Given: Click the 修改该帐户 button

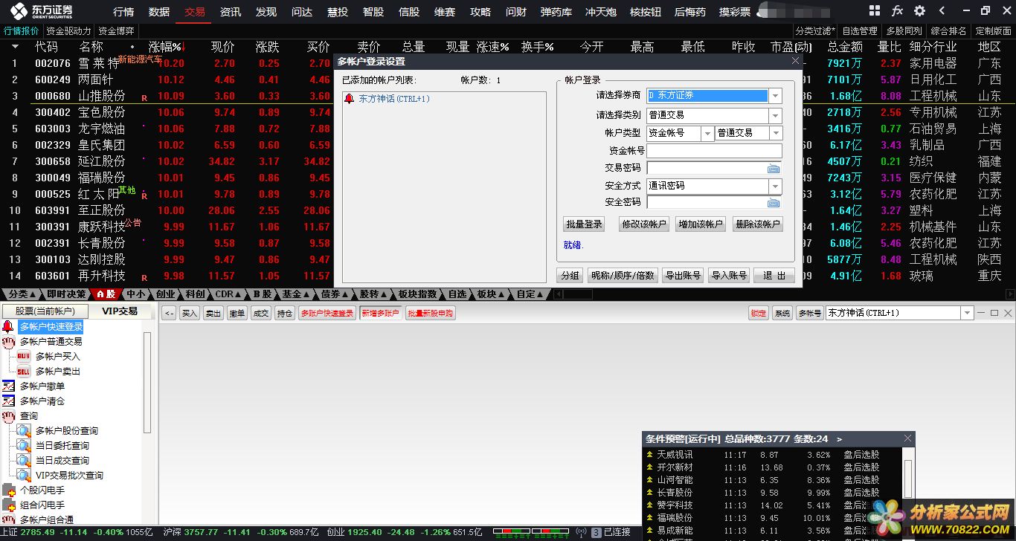Looking at the screenshot, I should [x=643, y=224].
